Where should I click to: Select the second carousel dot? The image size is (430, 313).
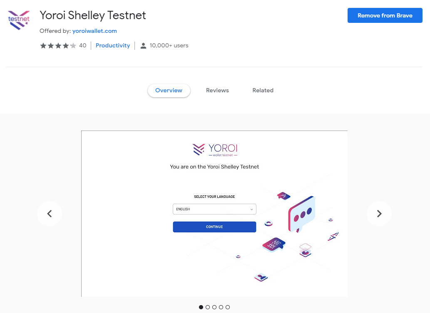pyautogui.click(x=208, y=307)
